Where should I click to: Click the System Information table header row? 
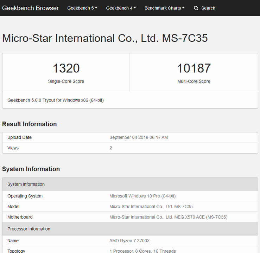[130, 184]
